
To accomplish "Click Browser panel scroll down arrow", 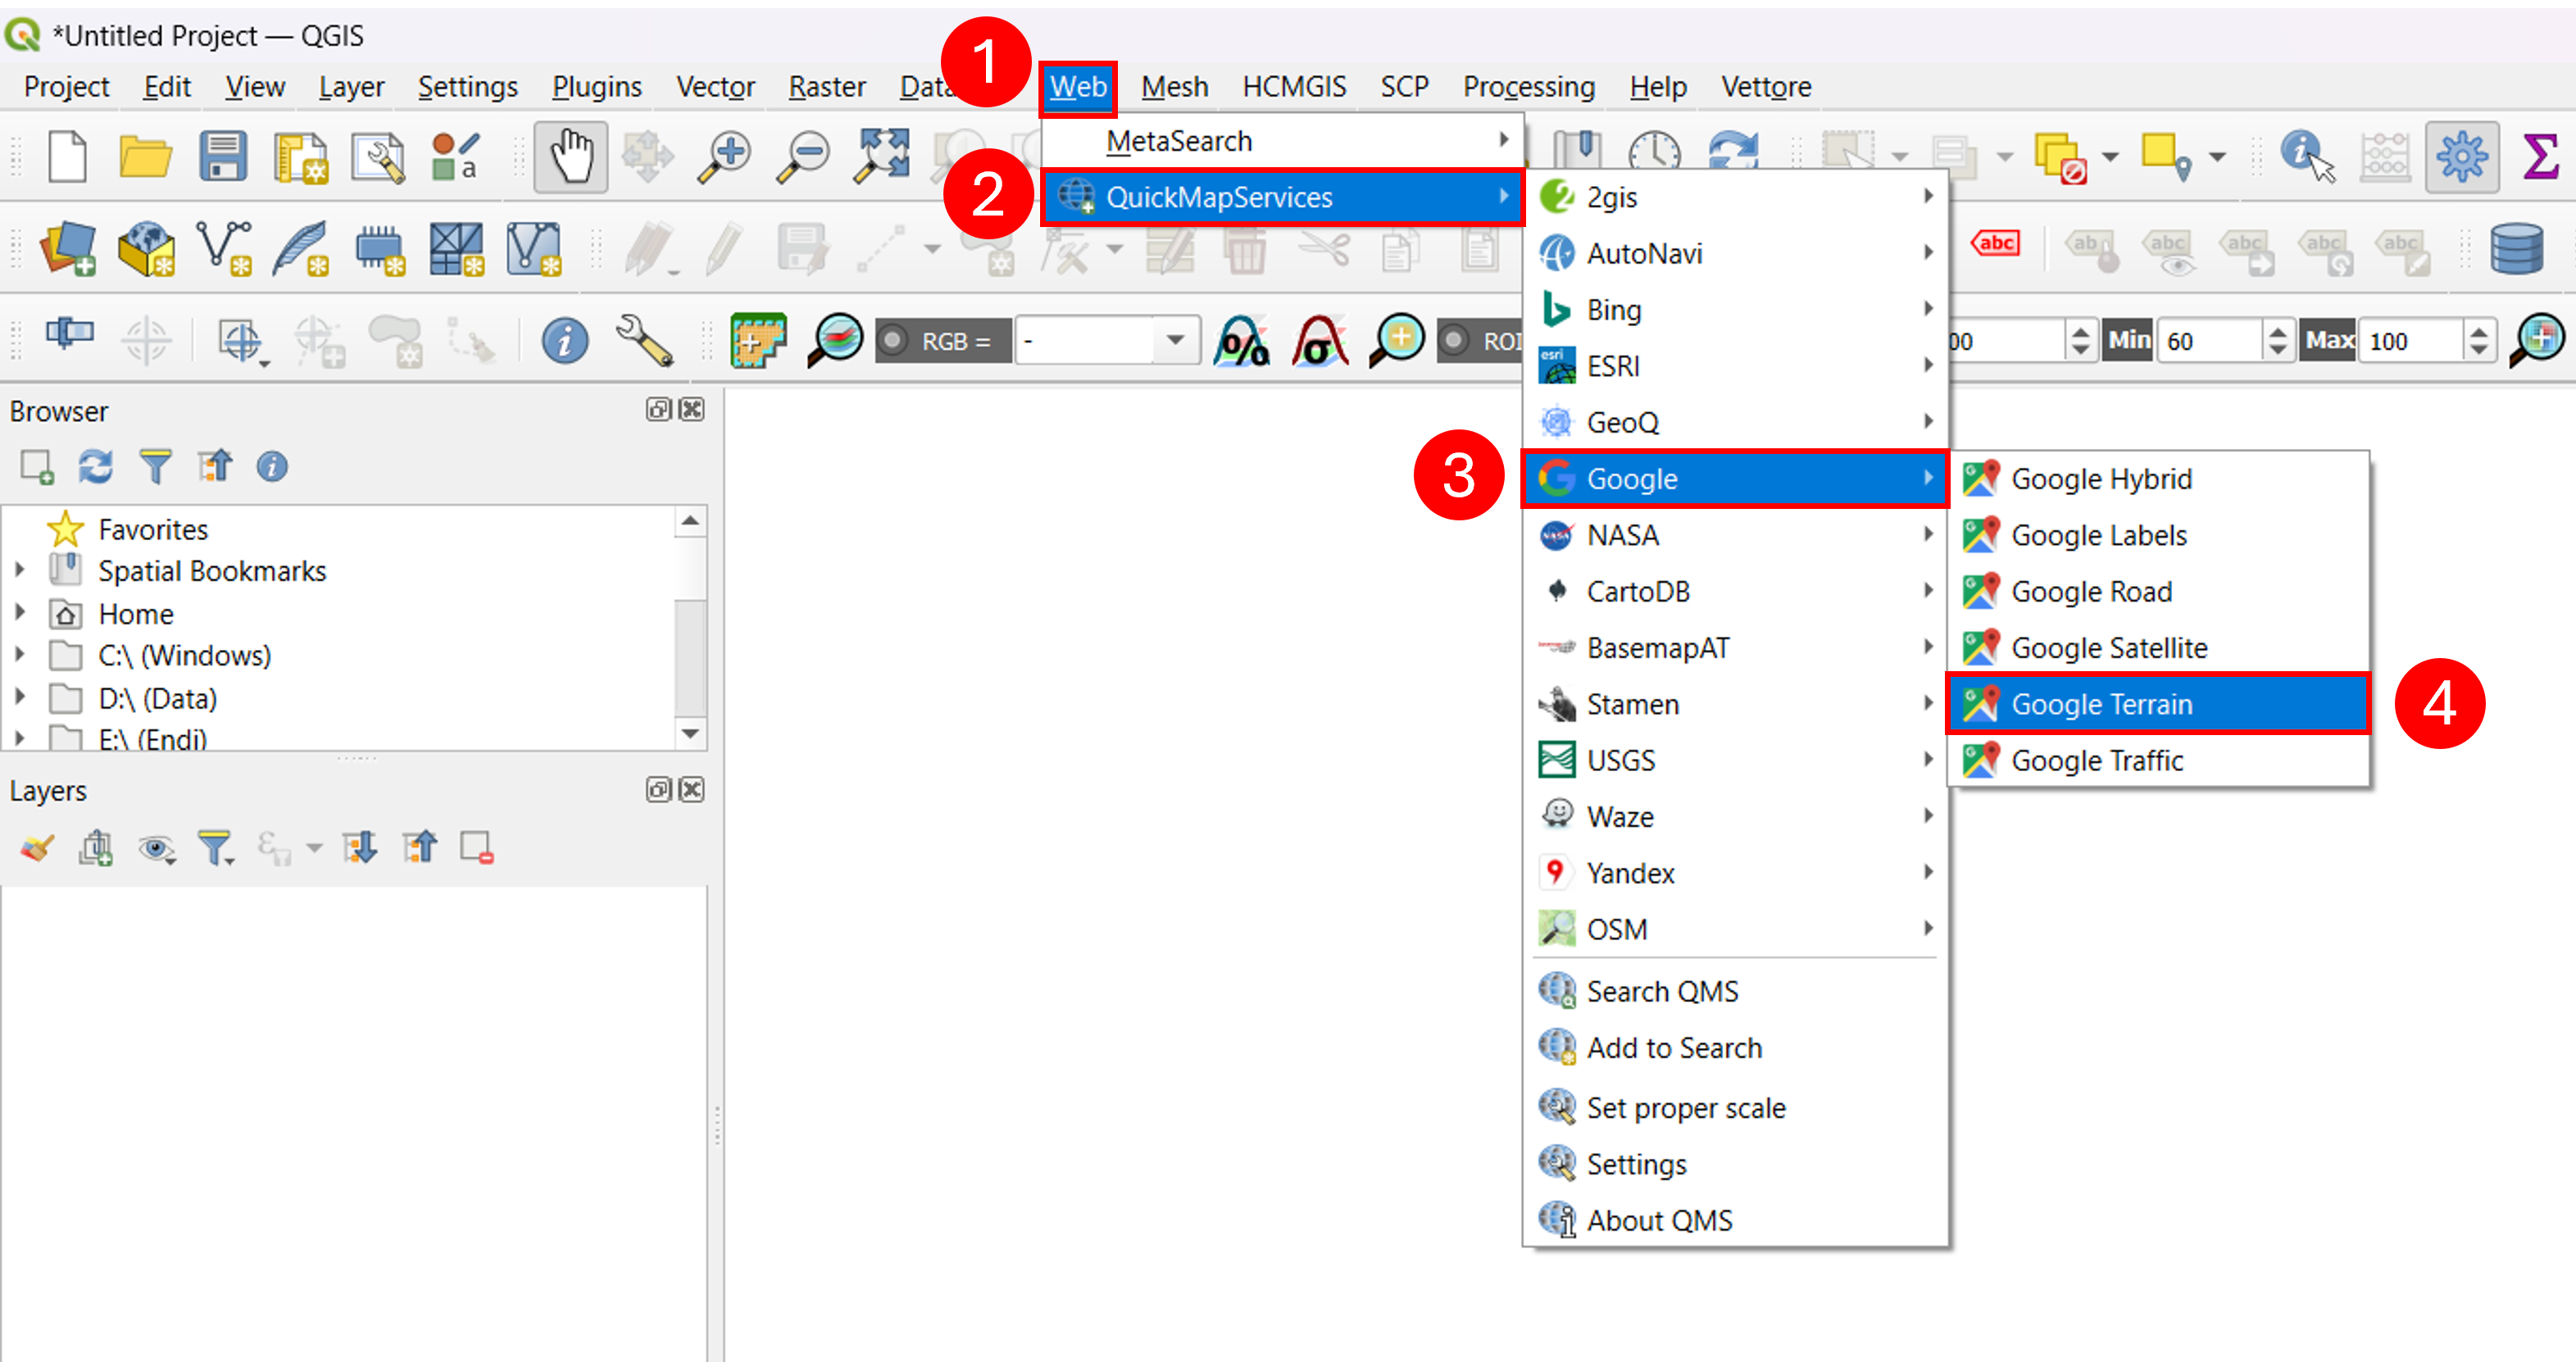I will (x=690, y=734).
